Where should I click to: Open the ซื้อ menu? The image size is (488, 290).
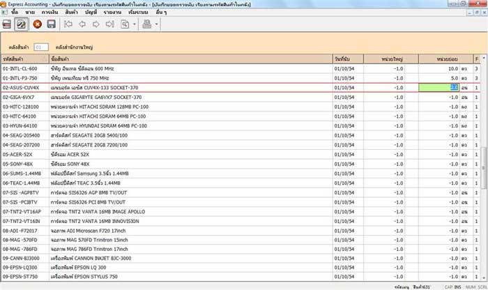point(15,12)
